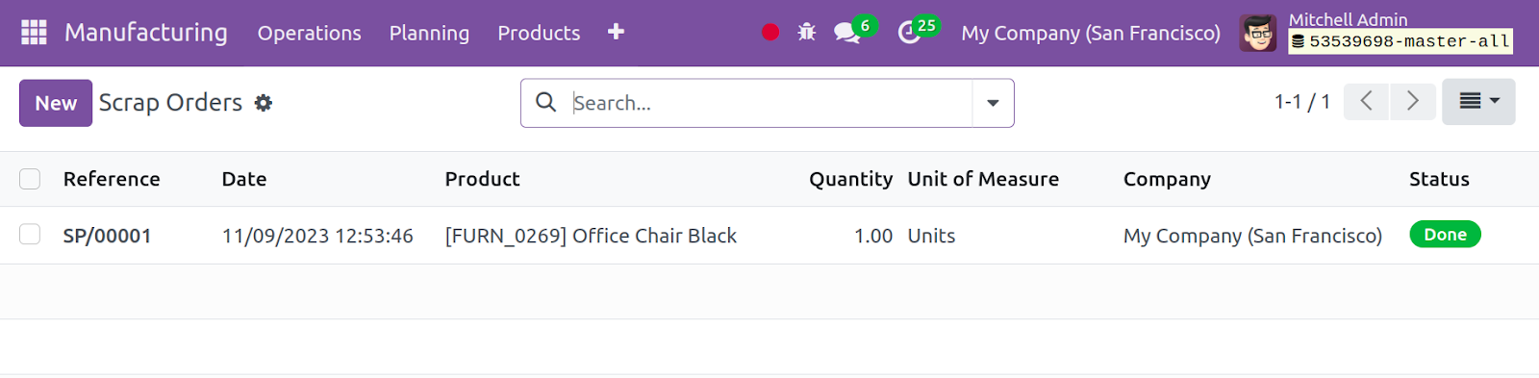
Task: Create a New scrap order
Action: click(x=56, y=103)
